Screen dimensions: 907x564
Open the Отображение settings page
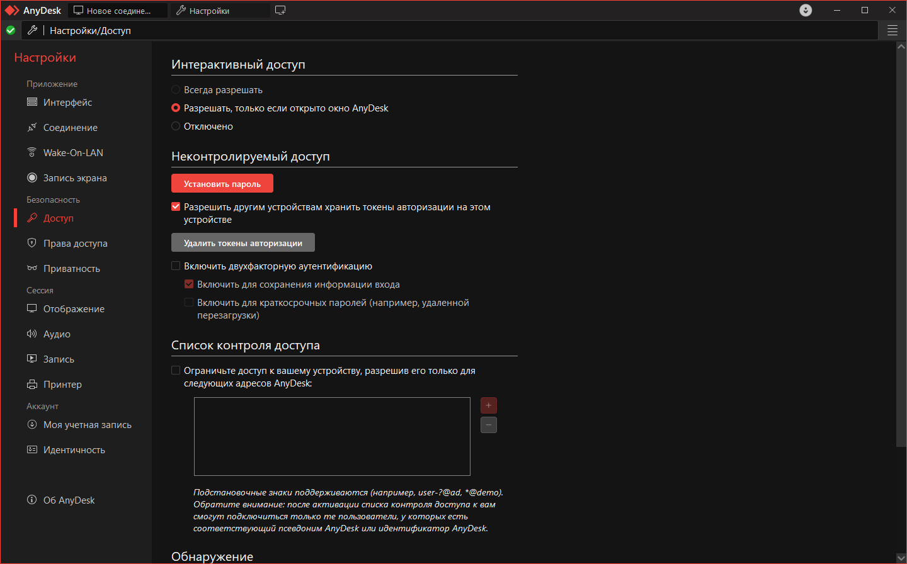point(74,308)
